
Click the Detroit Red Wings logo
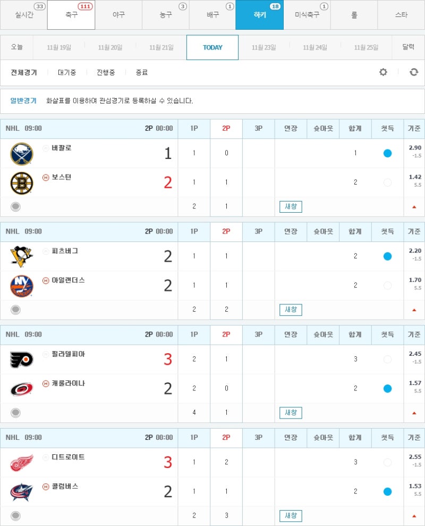click(22, 463)
